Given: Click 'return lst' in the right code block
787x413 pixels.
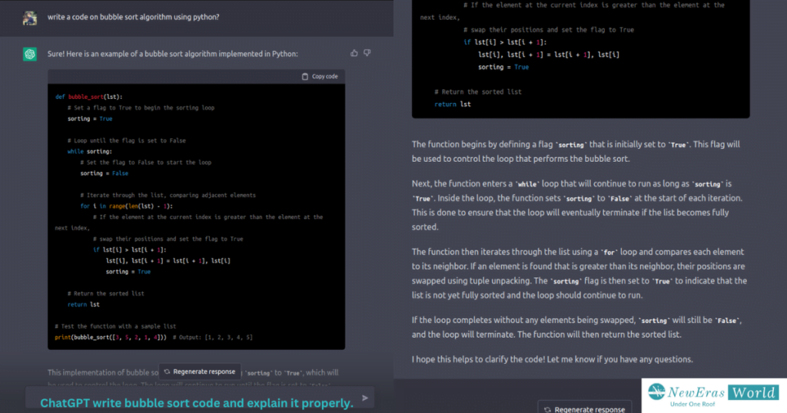Looking at the screenshot, I should [453, 104].
